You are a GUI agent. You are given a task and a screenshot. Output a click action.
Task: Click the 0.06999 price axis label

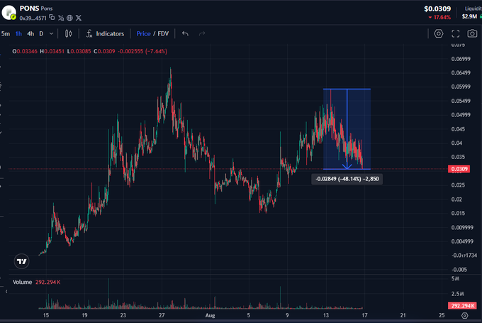pos(461,59)
